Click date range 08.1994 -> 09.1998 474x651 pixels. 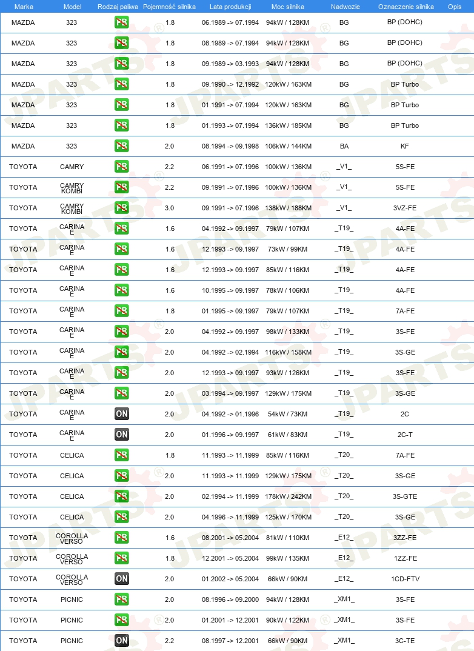click(230, 146)
